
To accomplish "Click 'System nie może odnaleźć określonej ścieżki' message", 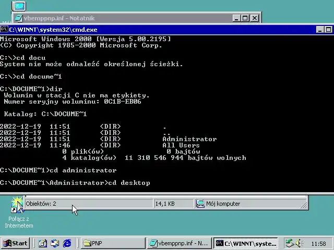I will (x=91, y=64).
